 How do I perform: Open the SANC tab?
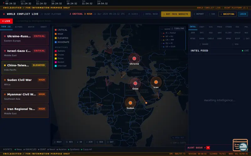219,39
